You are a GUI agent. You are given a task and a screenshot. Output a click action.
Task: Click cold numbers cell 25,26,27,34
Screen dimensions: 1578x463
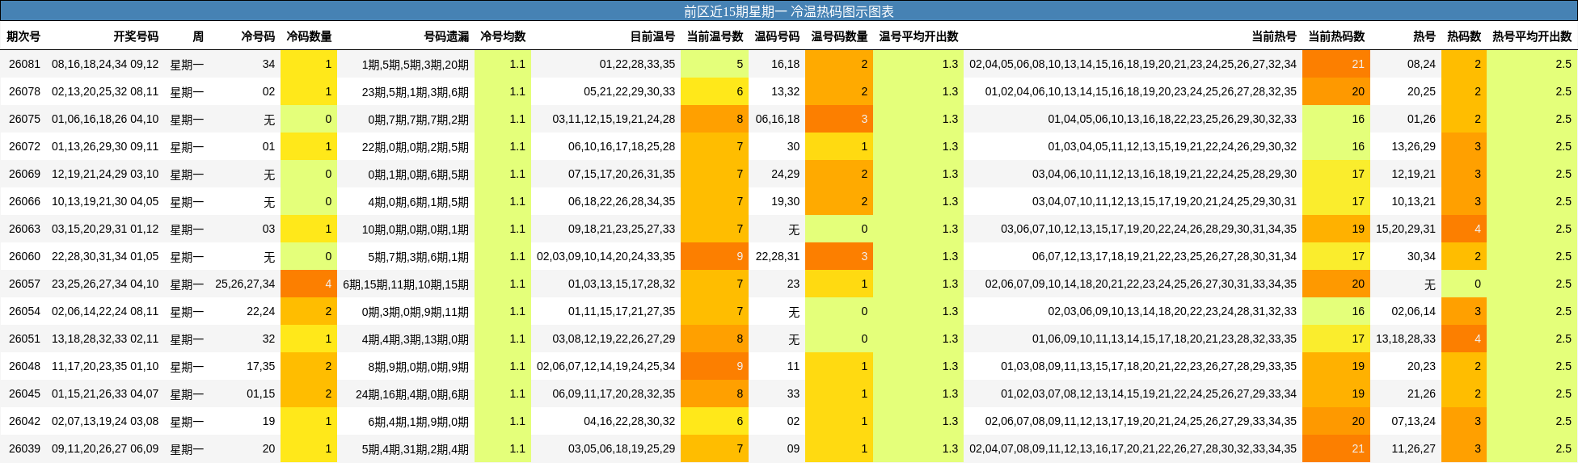click(245, 284)
